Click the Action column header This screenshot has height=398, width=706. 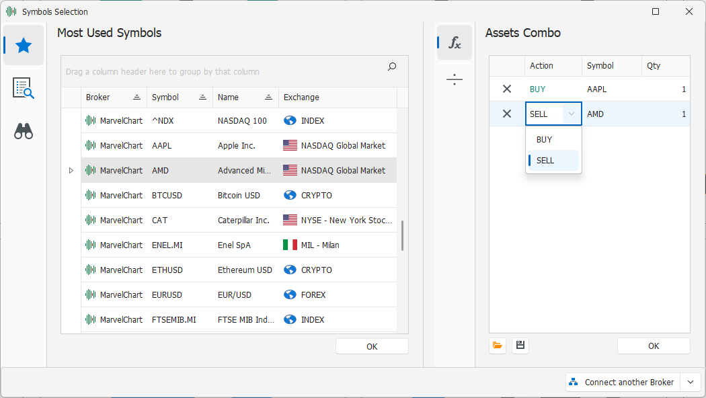click(553, 66)
